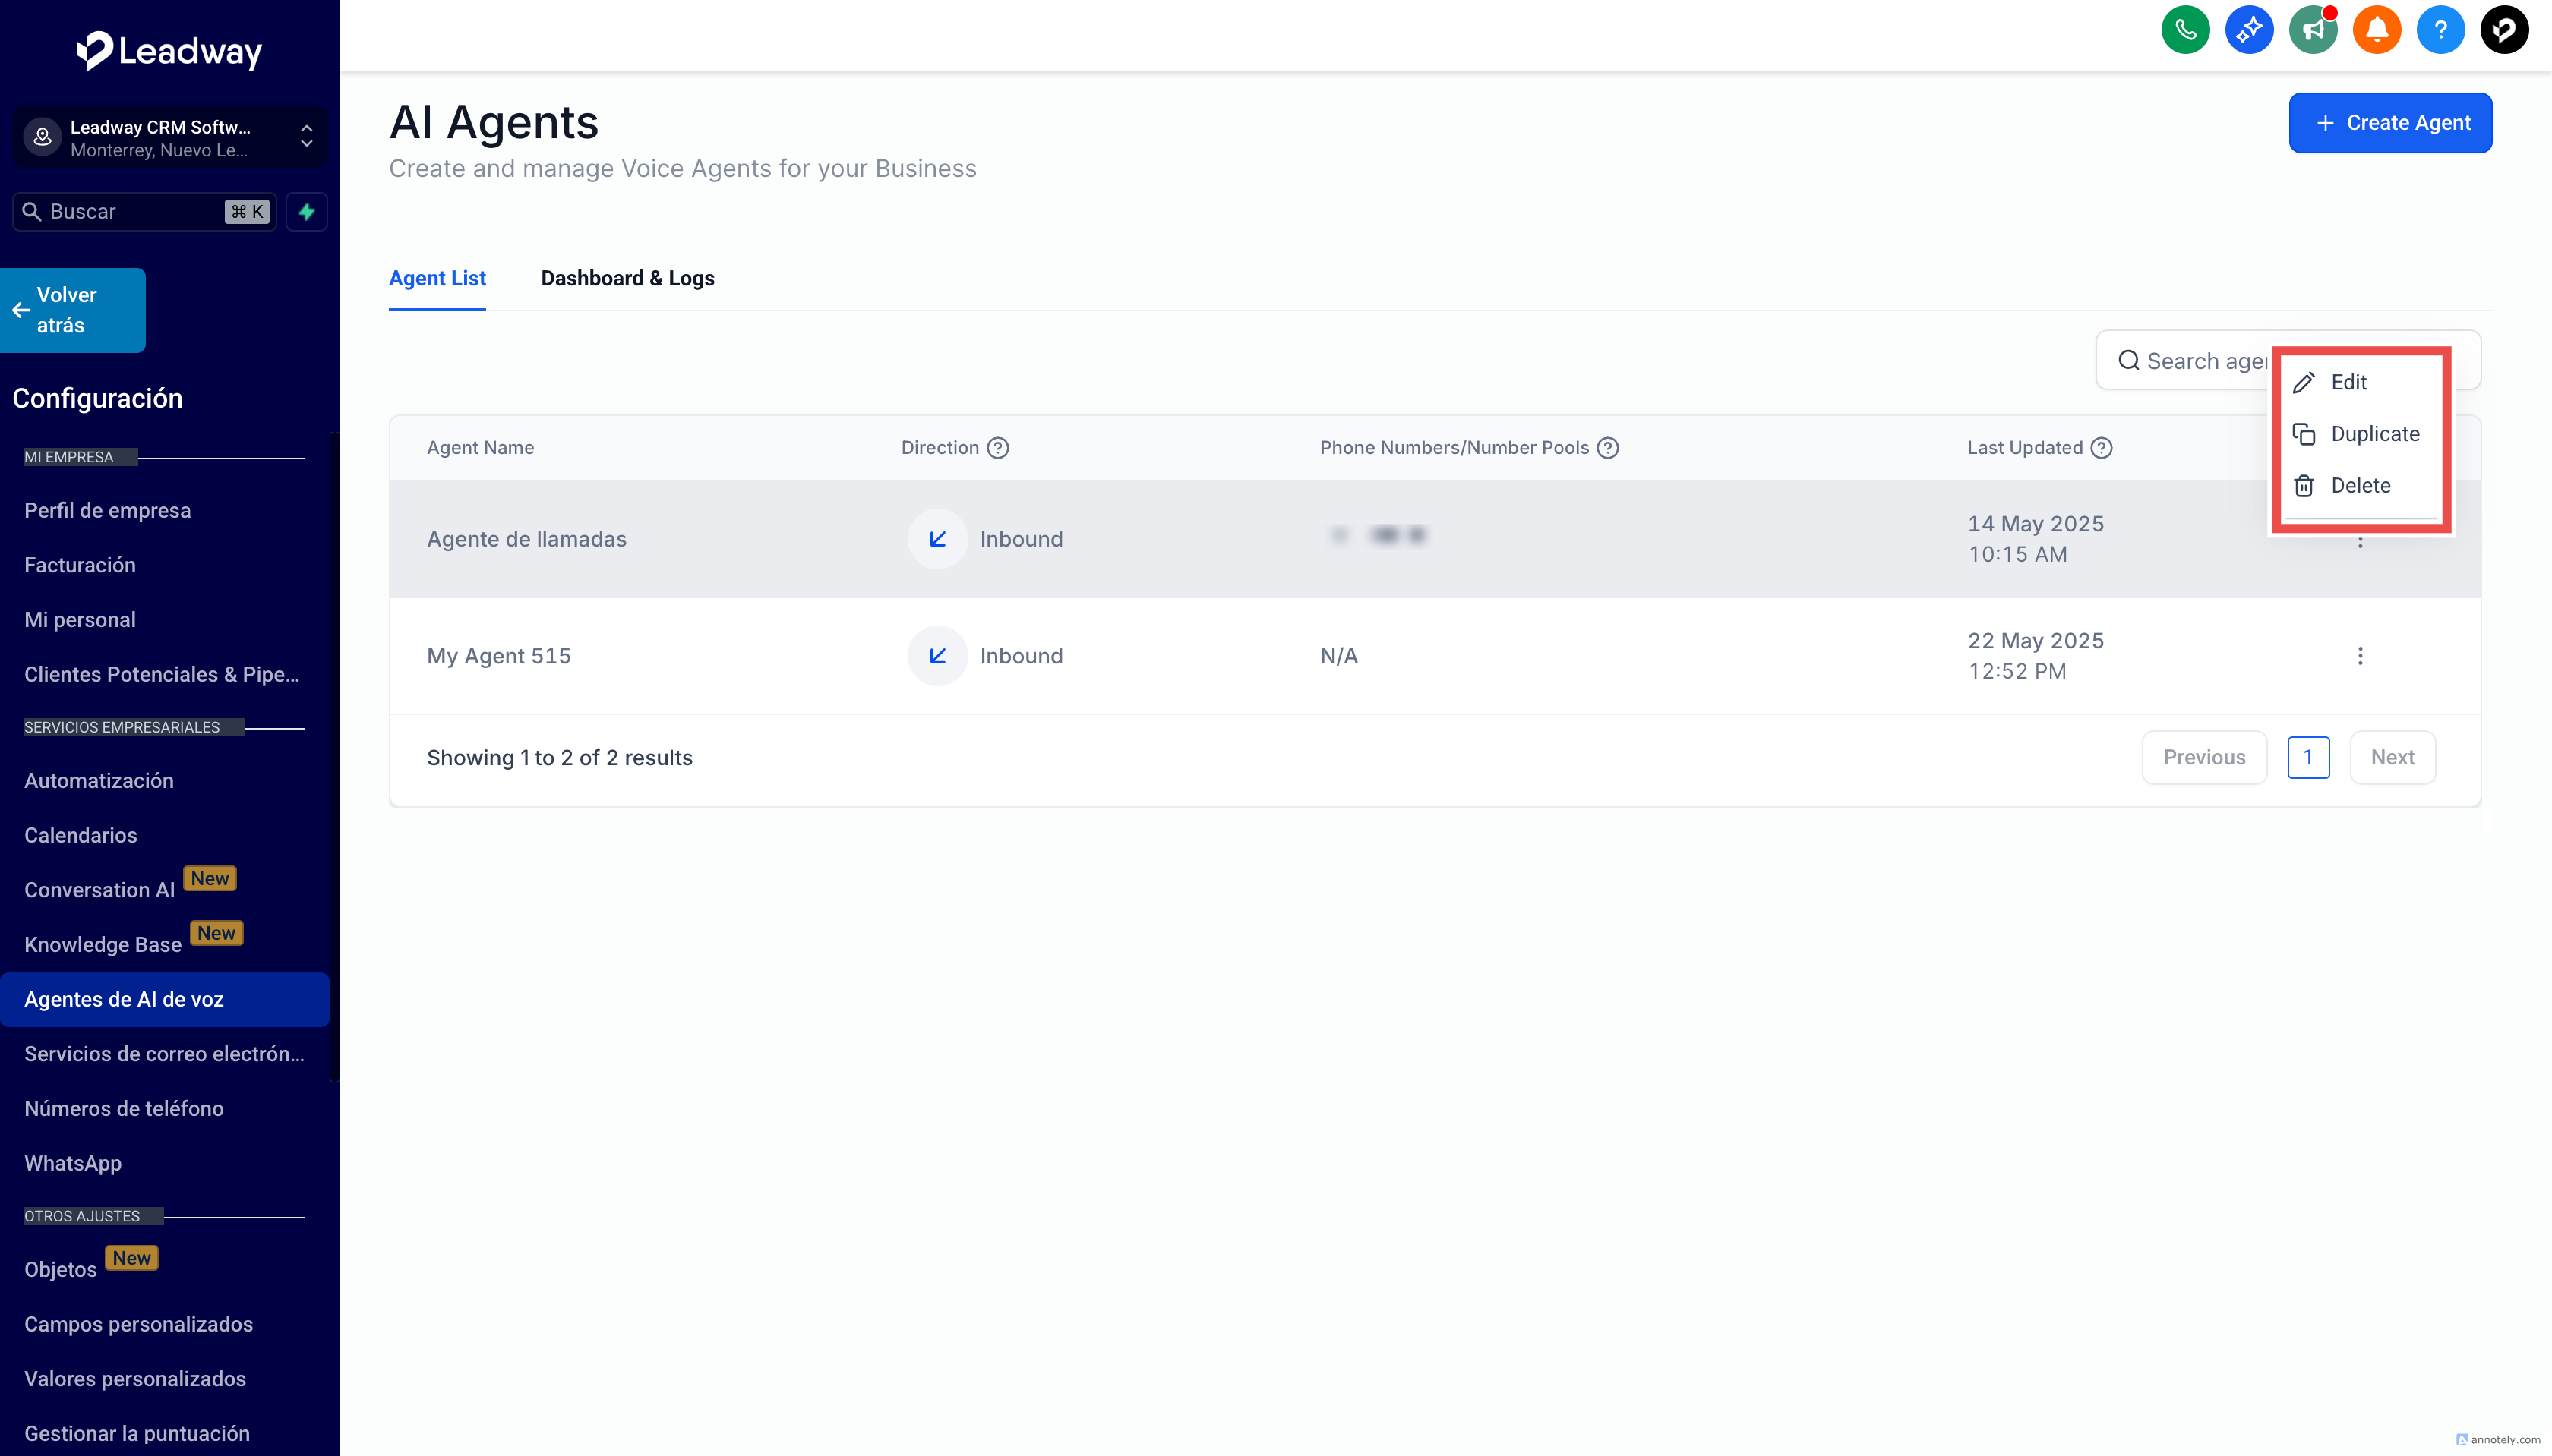Click the orange notification bell icon

coord(2377,30)
